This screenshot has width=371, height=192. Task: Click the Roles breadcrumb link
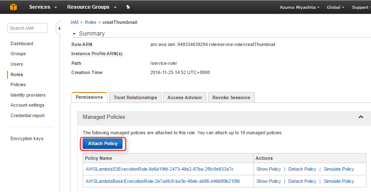pos(90,22)
